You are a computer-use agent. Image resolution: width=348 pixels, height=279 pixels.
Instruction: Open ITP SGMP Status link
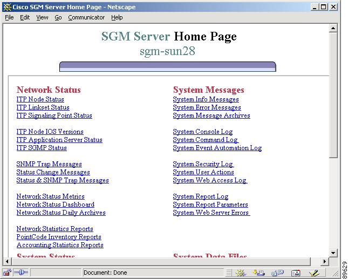pyautogui.click(x=42, y=148)
